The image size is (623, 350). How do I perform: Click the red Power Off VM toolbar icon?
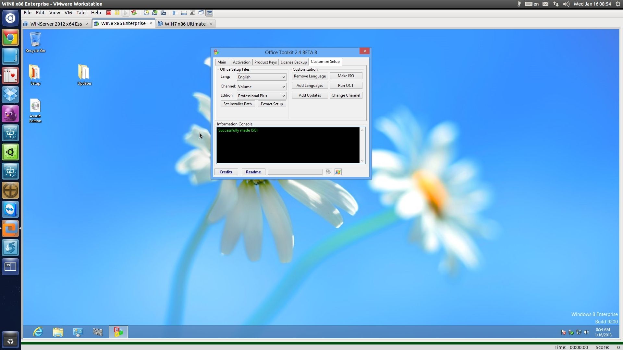109,13
